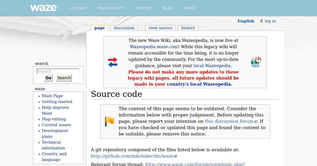317x166 pixels.
Task: Click the globe with clock icon
Action: pos(256,62)
